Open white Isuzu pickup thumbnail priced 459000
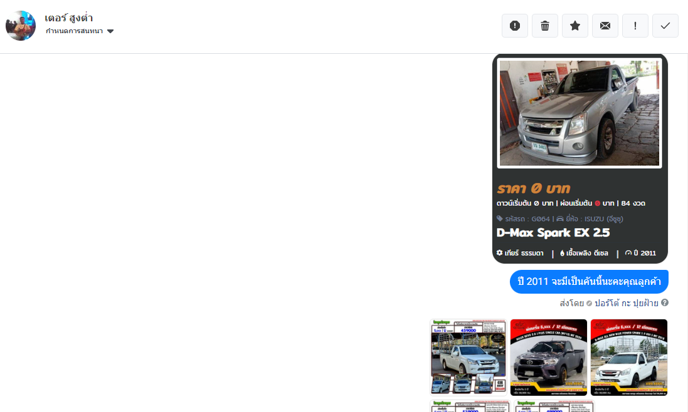The image size is (688, 412). click(x=468, y=358)
